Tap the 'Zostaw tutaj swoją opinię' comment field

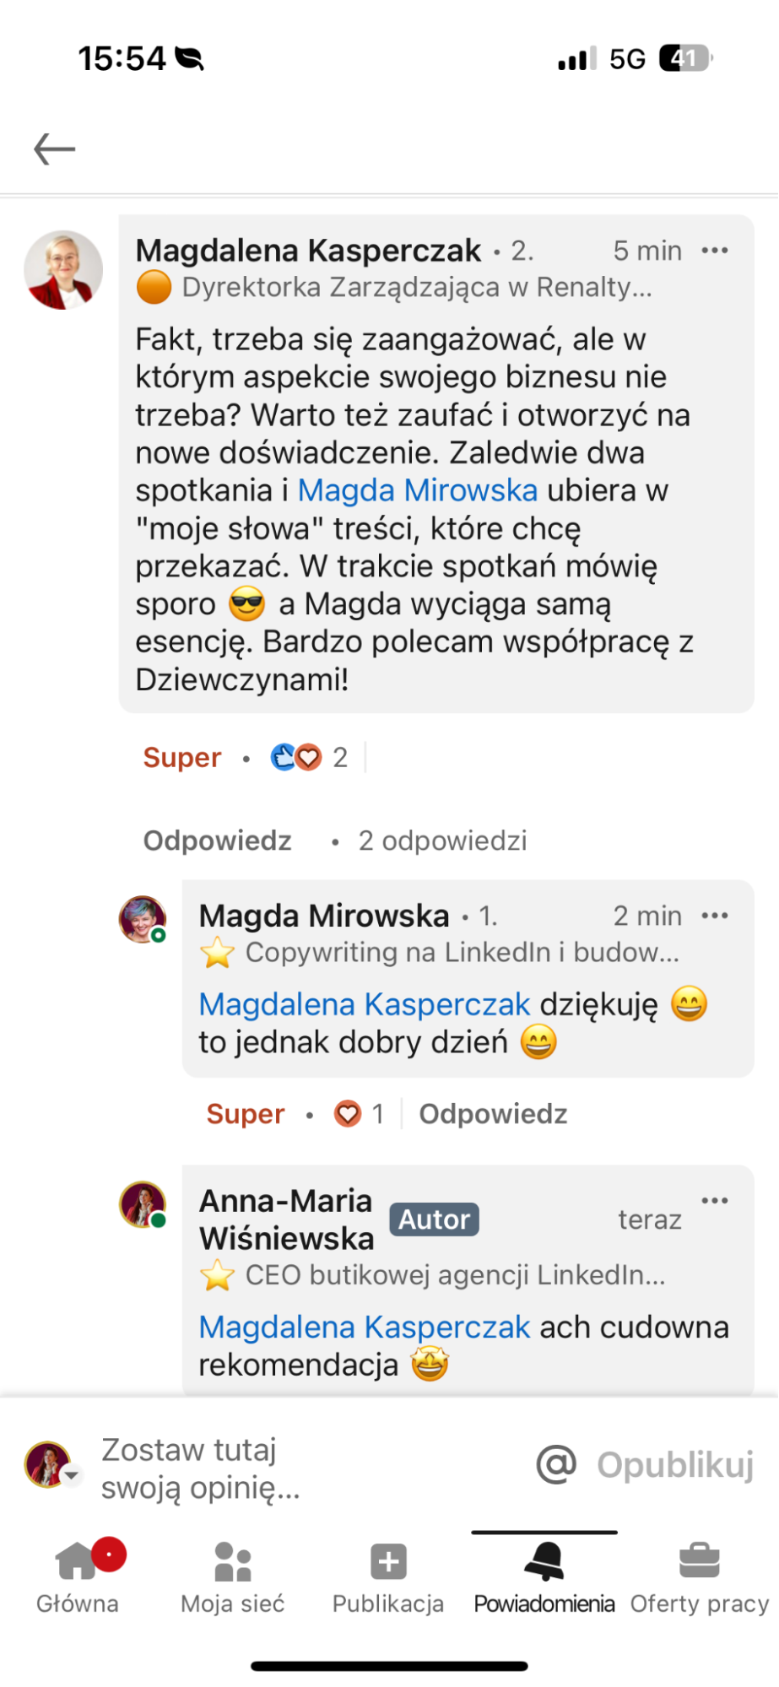(253, 1468)
